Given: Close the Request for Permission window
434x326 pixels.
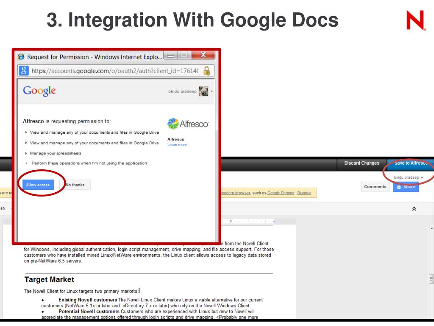Looking at the screenshot, I should click(x=203, y=55).
